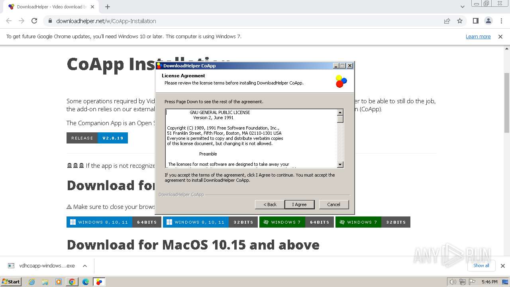Screen dimensions: 510x287
Task: Click license text scroll down arrow
Action: tap(340, 165)
